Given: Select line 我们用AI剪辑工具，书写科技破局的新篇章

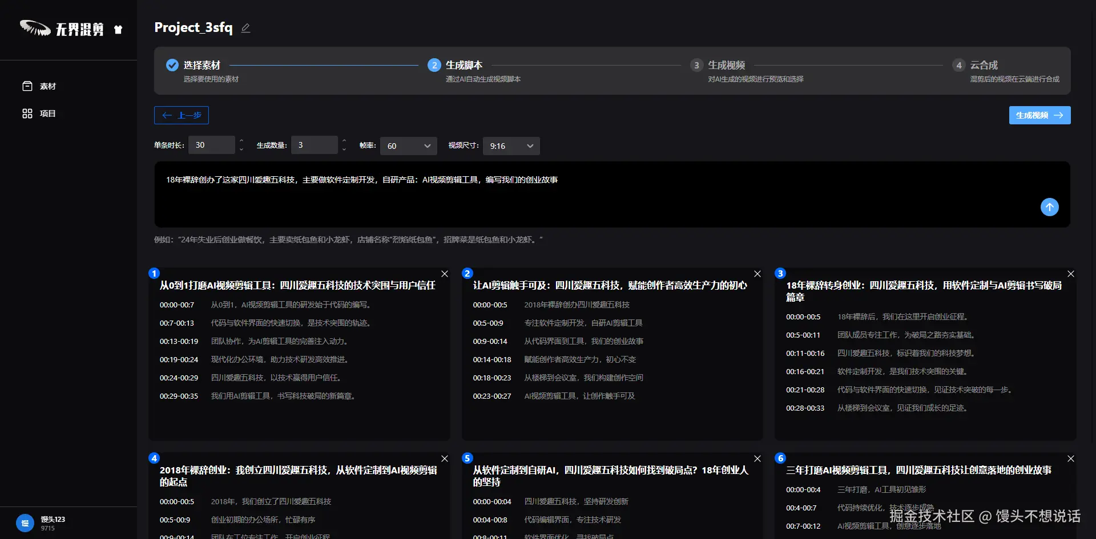Looking at the screenshot, I should click(x=284, y=396).
